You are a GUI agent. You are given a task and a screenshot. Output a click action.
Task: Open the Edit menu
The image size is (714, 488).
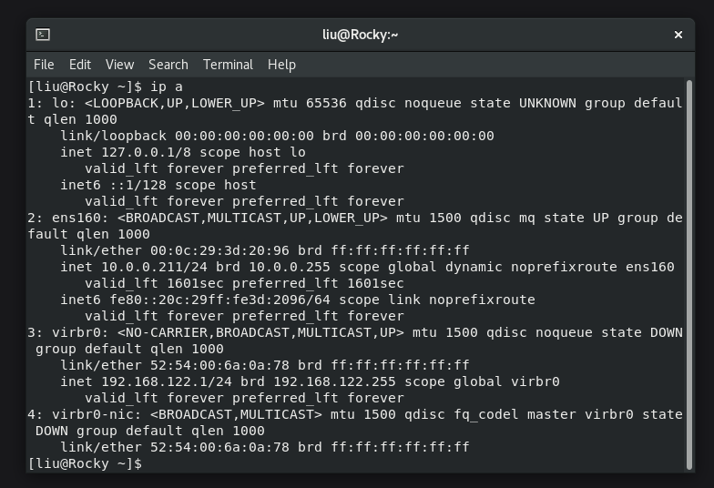click(80, 65)
